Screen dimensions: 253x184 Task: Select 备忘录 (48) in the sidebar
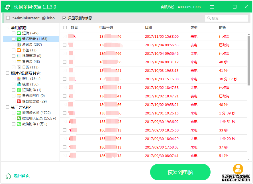pyautogui.click(x=31, y=62)
